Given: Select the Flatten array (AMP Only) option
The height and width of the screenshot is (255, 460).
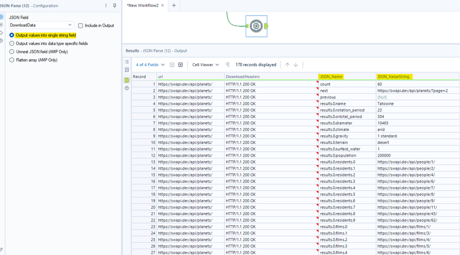Looking at the screenshot, I should pos(12,60).
